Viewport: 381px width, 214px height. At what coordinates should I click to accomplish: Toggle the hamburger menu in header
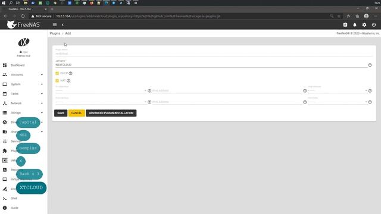[x=55, y=25]
